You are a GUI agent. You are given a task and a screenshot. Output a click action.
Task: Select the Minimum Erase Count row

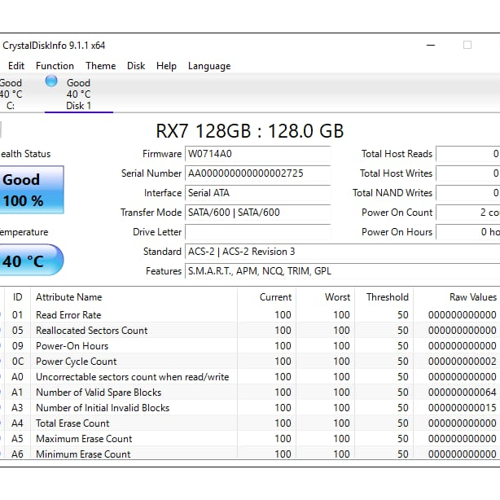click(x=250, y=453)
